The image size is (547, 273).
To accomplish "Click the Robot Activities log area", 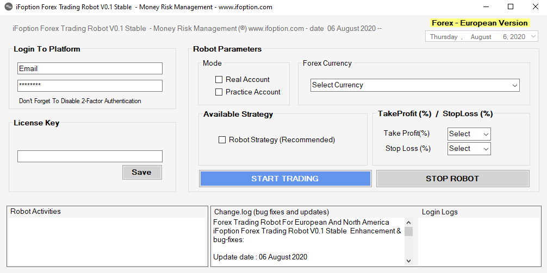I will point(107,242).
